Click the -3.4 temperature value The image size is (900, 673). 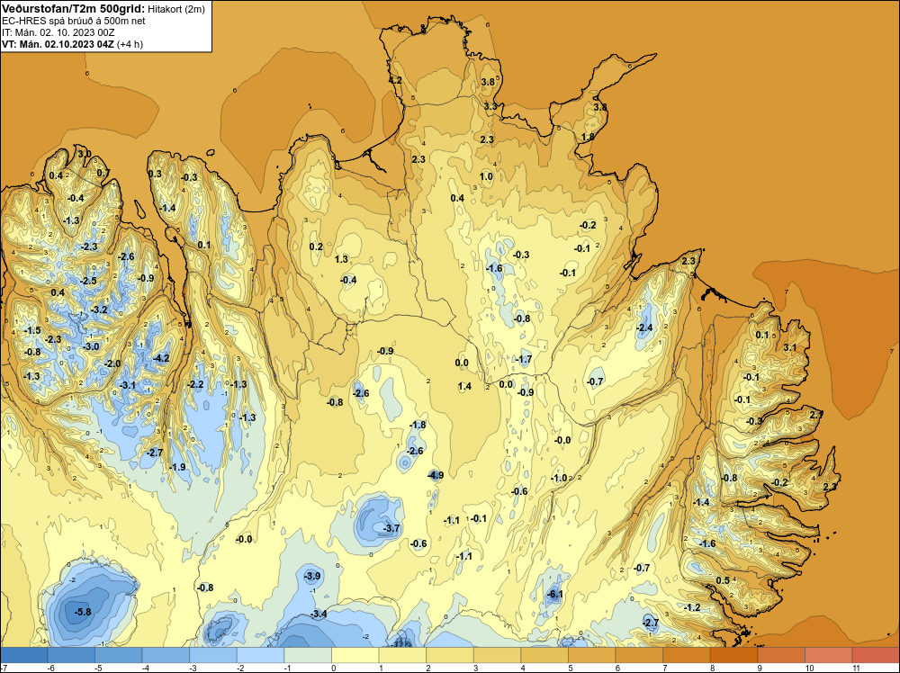319,614
